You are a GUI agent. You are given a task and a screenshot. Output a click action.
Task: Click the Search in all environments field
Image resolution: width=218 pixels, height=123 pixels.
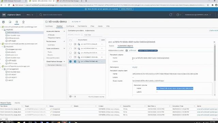pyautogui.click(x=52, y=15)
